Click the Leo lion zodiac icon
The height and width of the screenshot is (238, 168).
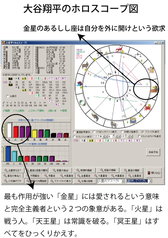pyautogui.click(x=154, y=89)
